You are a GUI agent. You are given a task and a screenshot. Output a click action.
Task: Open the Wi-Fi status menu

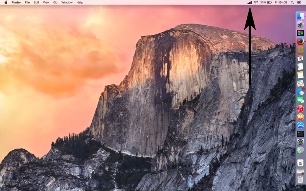pyautogui.click(x=256, y=2)
